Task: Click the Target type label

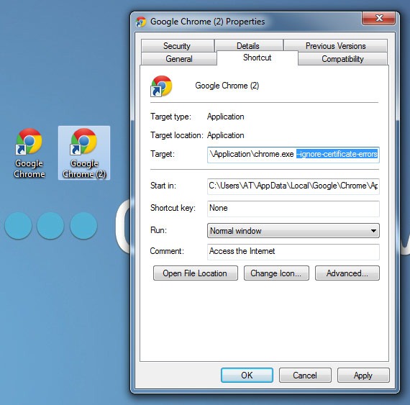Action: point(170,117)
